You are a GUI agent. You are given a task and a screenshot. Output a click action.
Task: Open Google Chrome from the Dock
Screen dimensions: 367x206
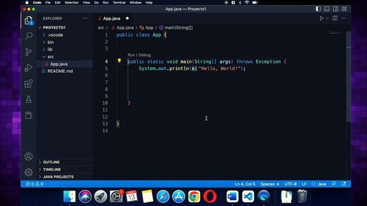(x=194, y=196)
